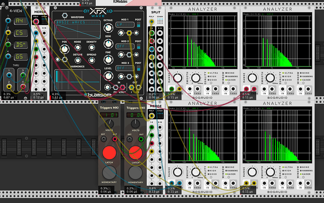The width and height of the screenshot is (324, 203).
Task: Click the red V/OCT input port
Action: point(123,87)
